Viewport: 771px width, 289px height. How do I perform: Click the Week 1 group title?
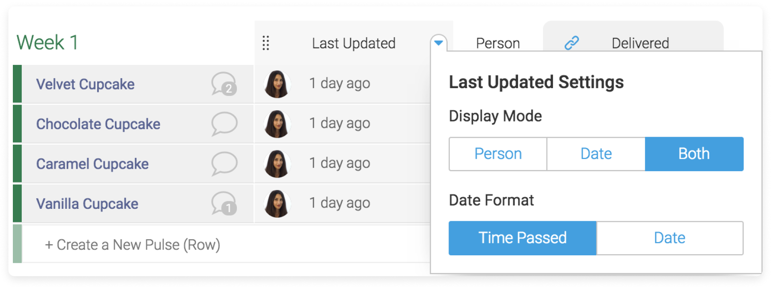(47, 42)
